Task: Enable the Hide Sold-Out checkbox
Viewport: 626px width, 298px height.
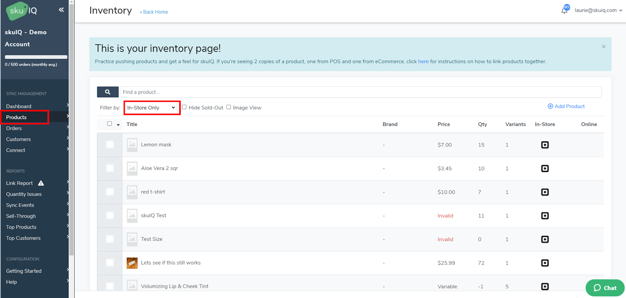Action: [x=184, y=107]
